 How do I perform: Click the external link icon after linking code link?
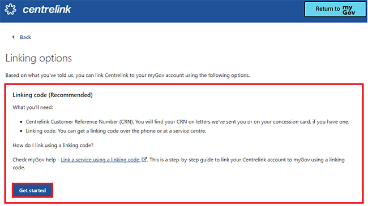coord(144,159)
